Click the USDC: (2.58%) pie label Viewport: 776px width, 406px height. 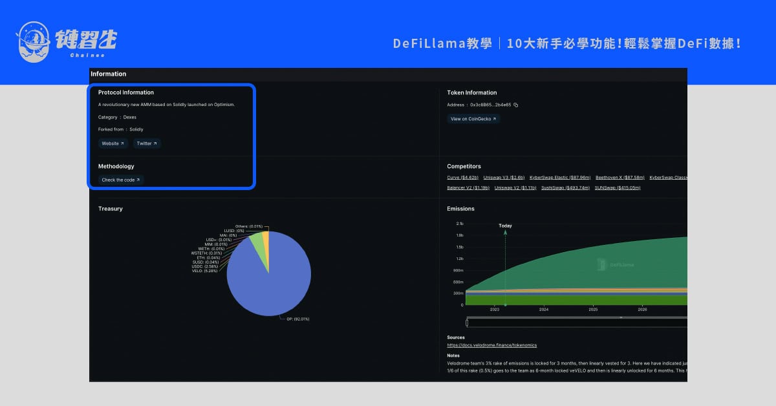point(206,266)
